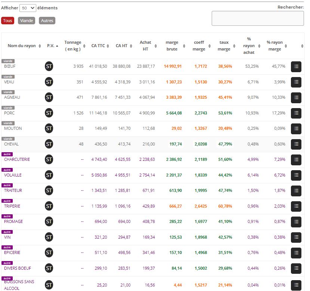Click the ST badge in CHEVAL row
The image size is (310, 291).
49,144
